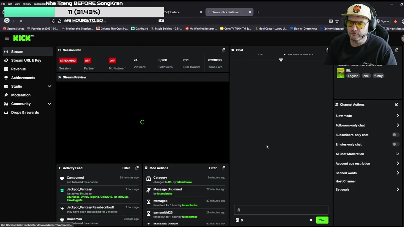404x227 pixels.
Task: Stop loading the page in browser toolbar
Action: tap(21, 21)
